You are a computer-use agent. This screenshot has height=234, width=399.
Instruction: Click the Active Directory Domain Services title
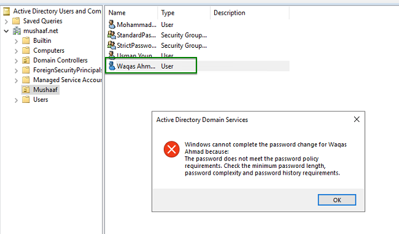click(x=202, y=119)
